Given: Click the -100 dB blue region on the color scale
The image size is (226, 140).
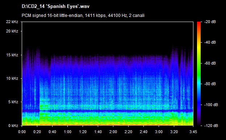Looking at the screenshot, I should point(199,105).
